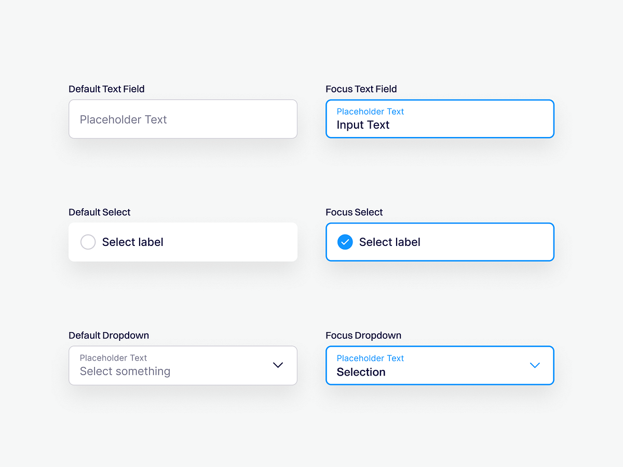Viewport: 623px width, 467px height.
Task: Select the Default Select heading text
Action: 99,212
